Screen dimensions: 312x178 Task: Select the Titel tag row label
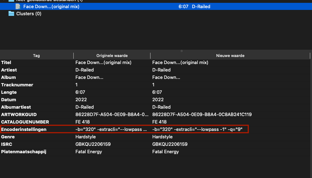point(6,63)
